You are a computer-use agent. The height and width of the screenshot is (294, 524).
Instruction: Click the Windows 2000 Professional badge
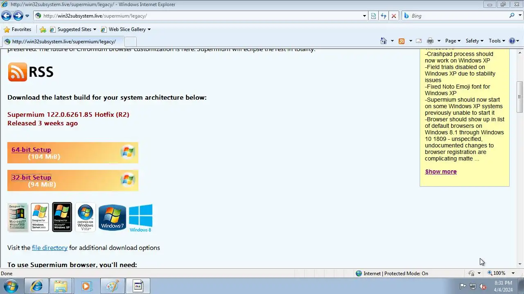tap(18, 217)
